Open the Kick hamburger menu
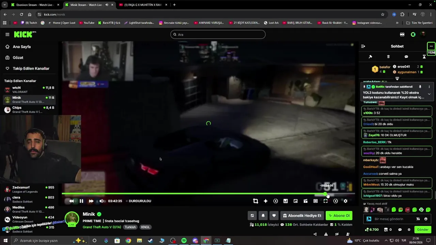 tap(7, 34)
